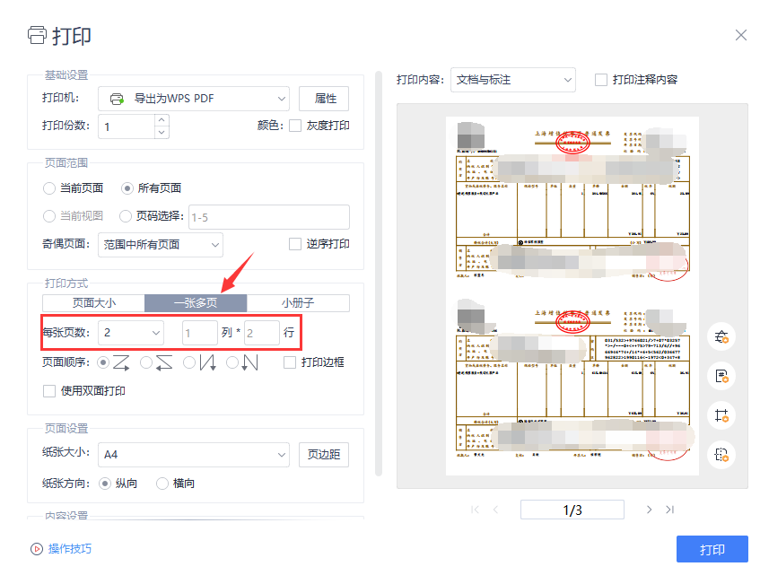
Task: Decrease print copies with down arrow
Action: coord(162,132)
